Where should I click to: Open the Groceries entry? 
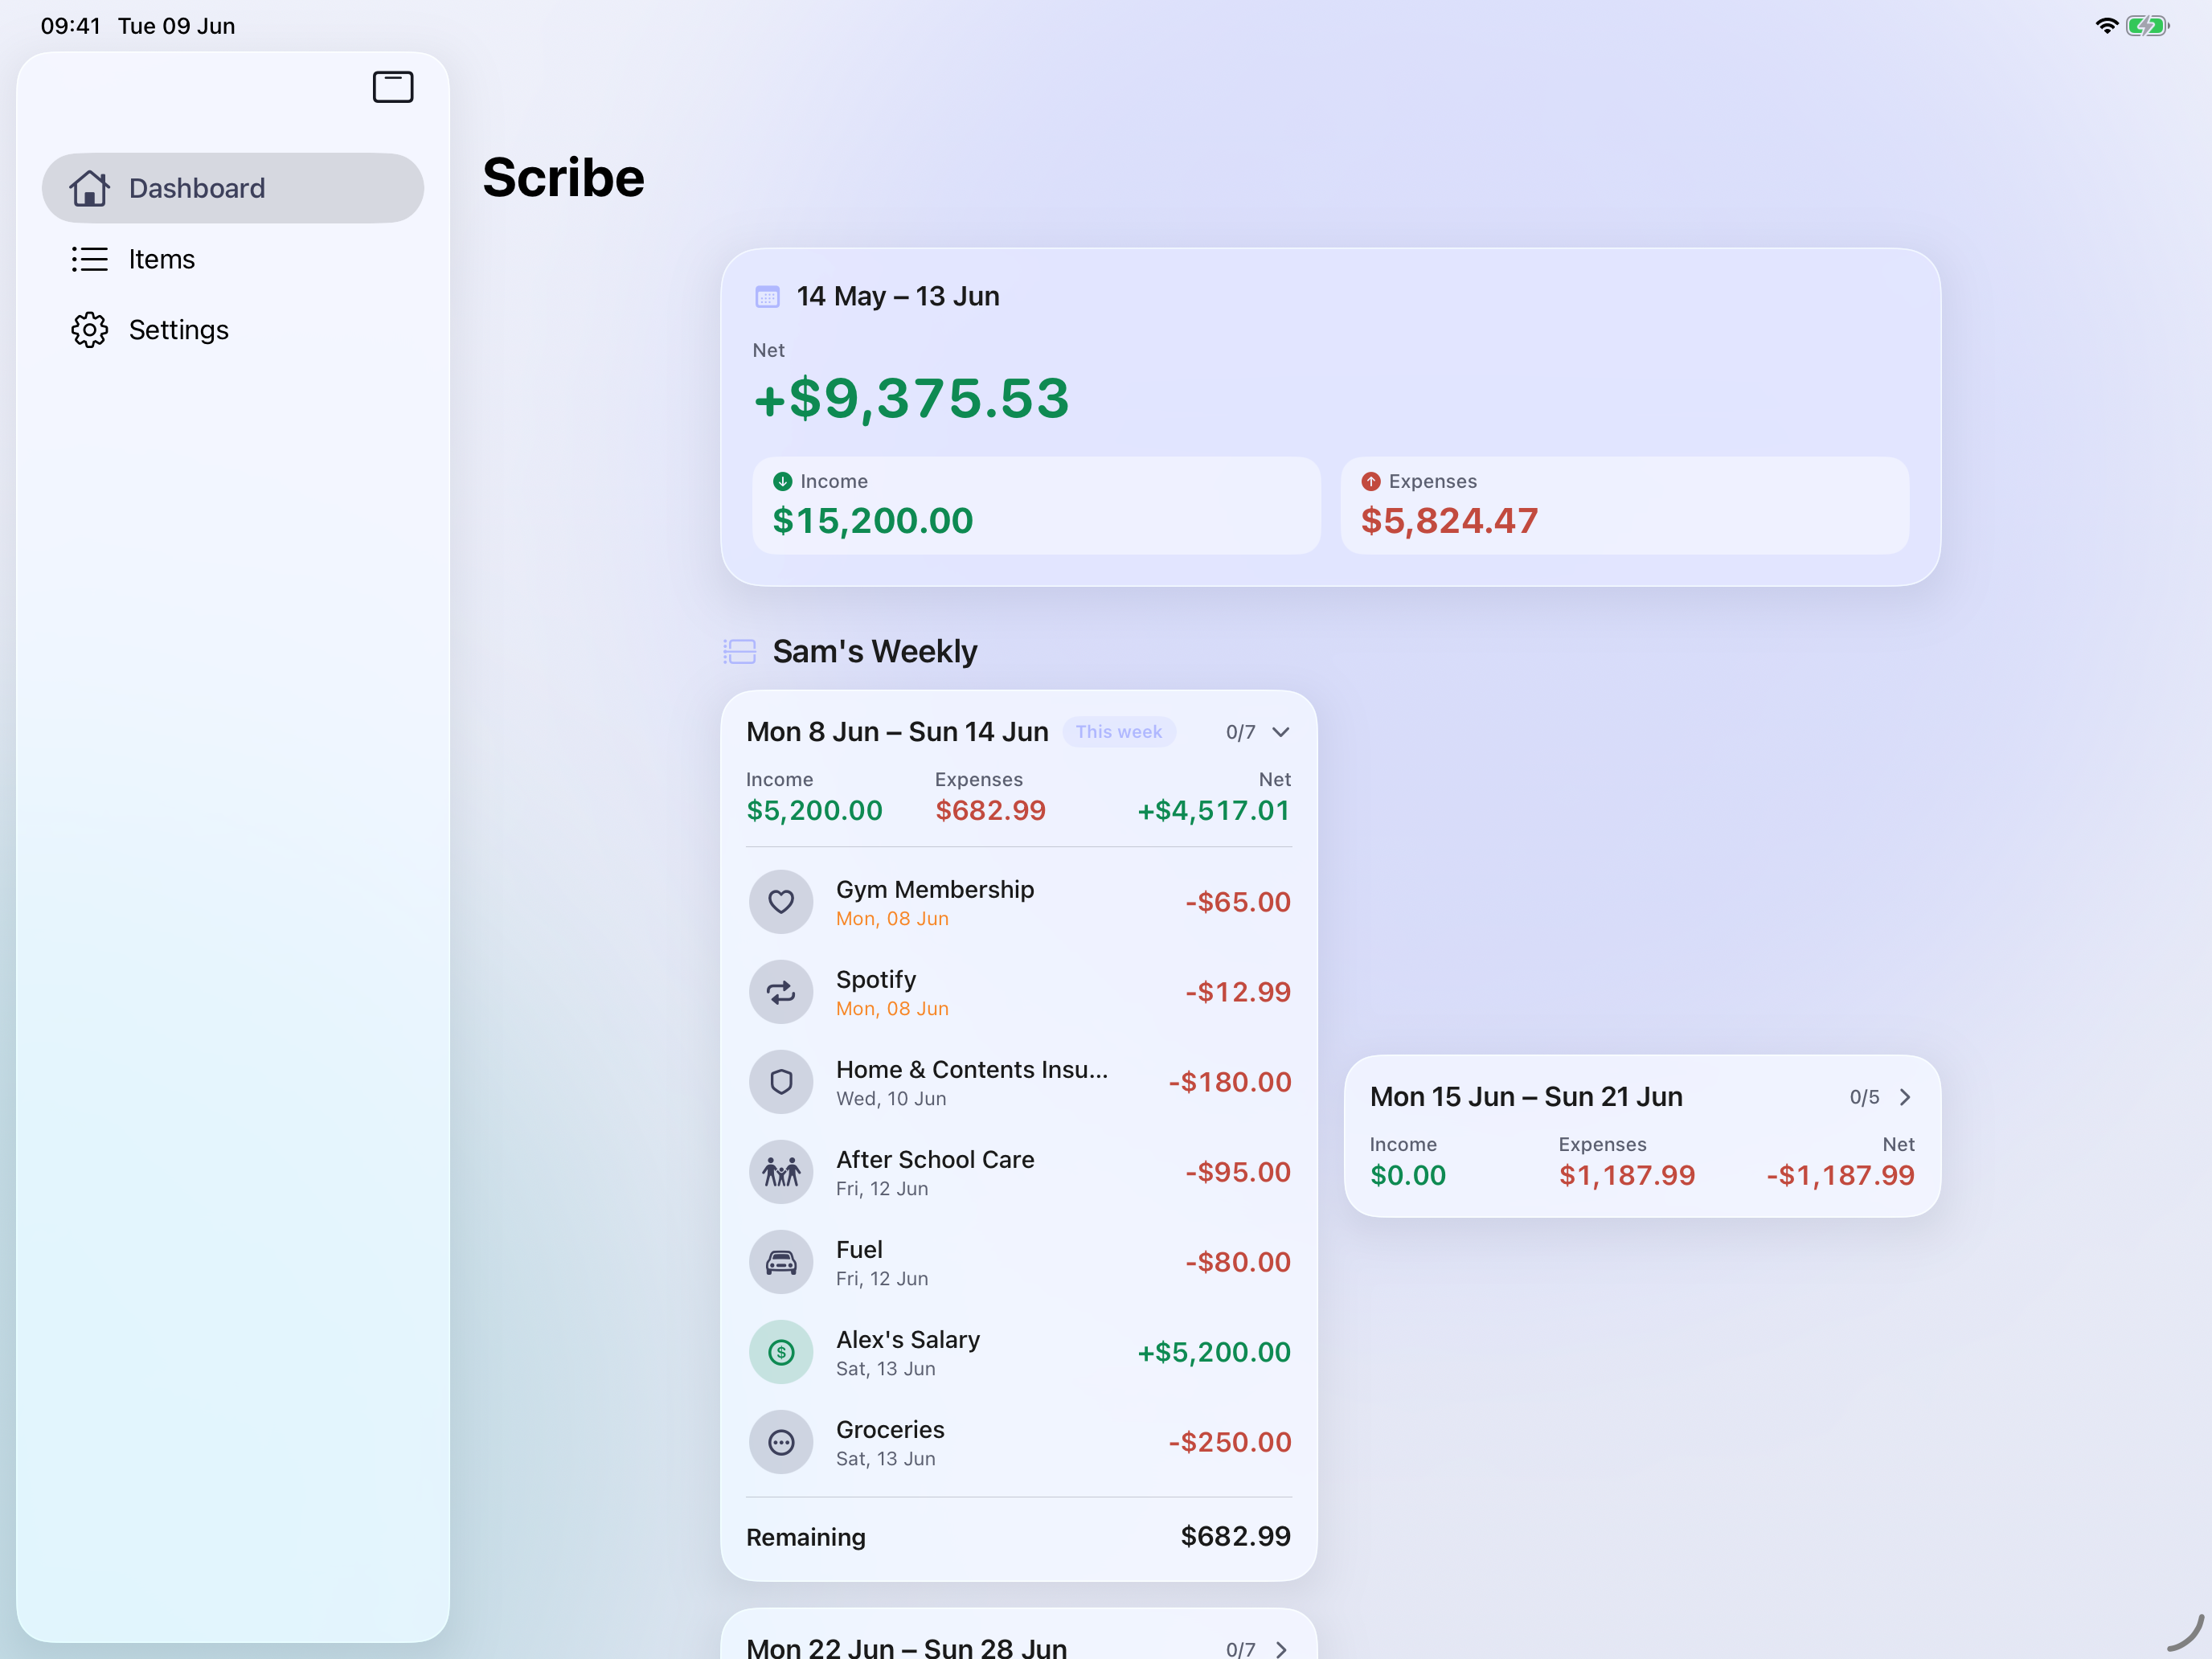point(1019,1442)
